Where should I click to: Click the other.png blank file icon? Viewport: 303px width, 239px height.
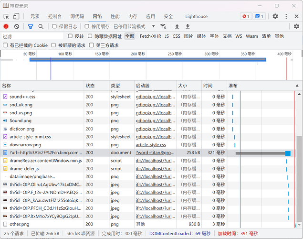click(5, 224)
